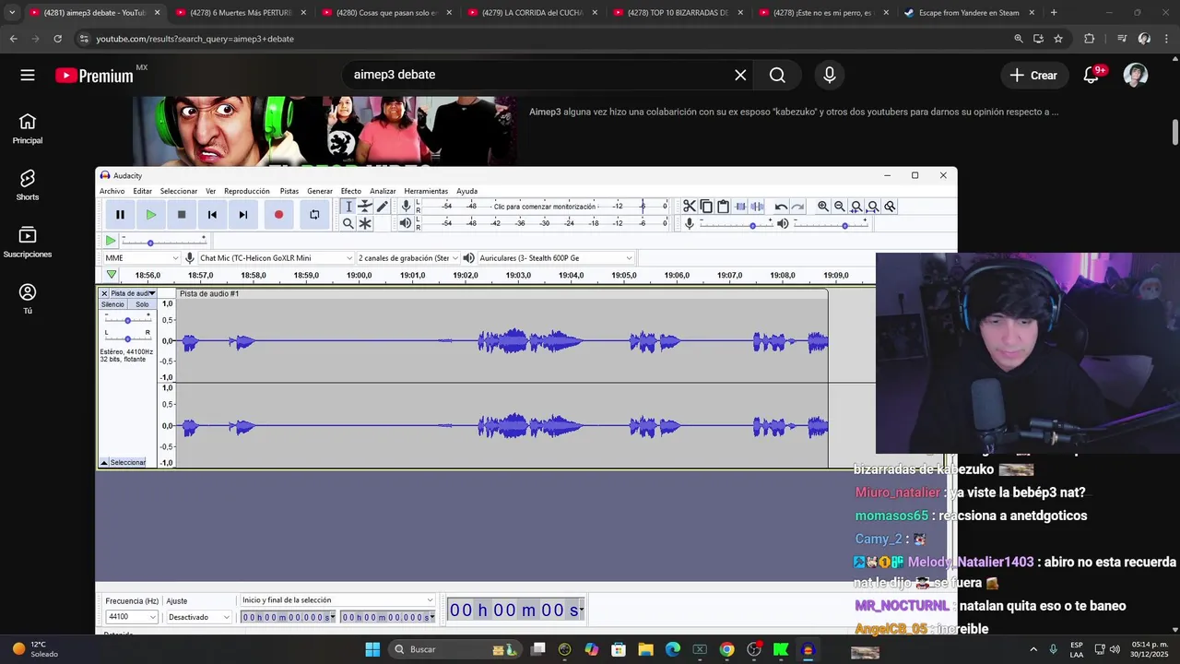Image resolution: width=1180 pixels, height=664 pixels.
Task: Select the Zoom magnifier tool
Action: (x=348, y=223)
